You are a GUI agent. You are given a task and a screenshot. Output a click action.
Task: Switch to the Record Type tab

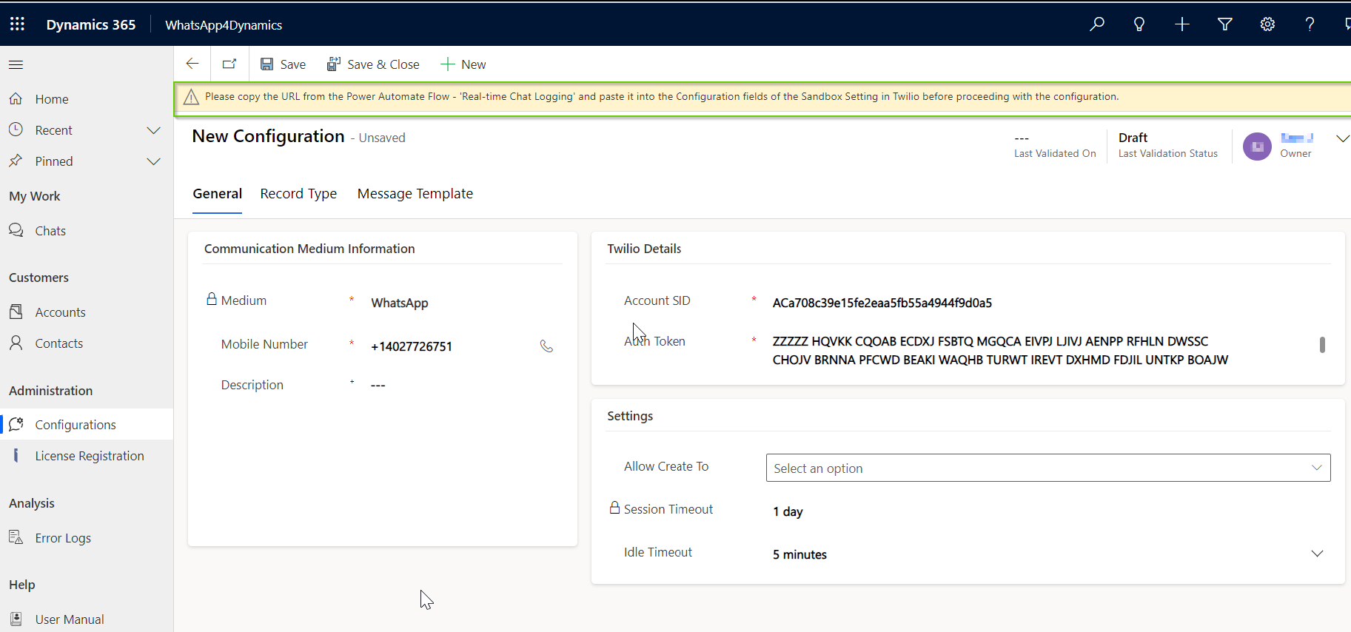298,194
